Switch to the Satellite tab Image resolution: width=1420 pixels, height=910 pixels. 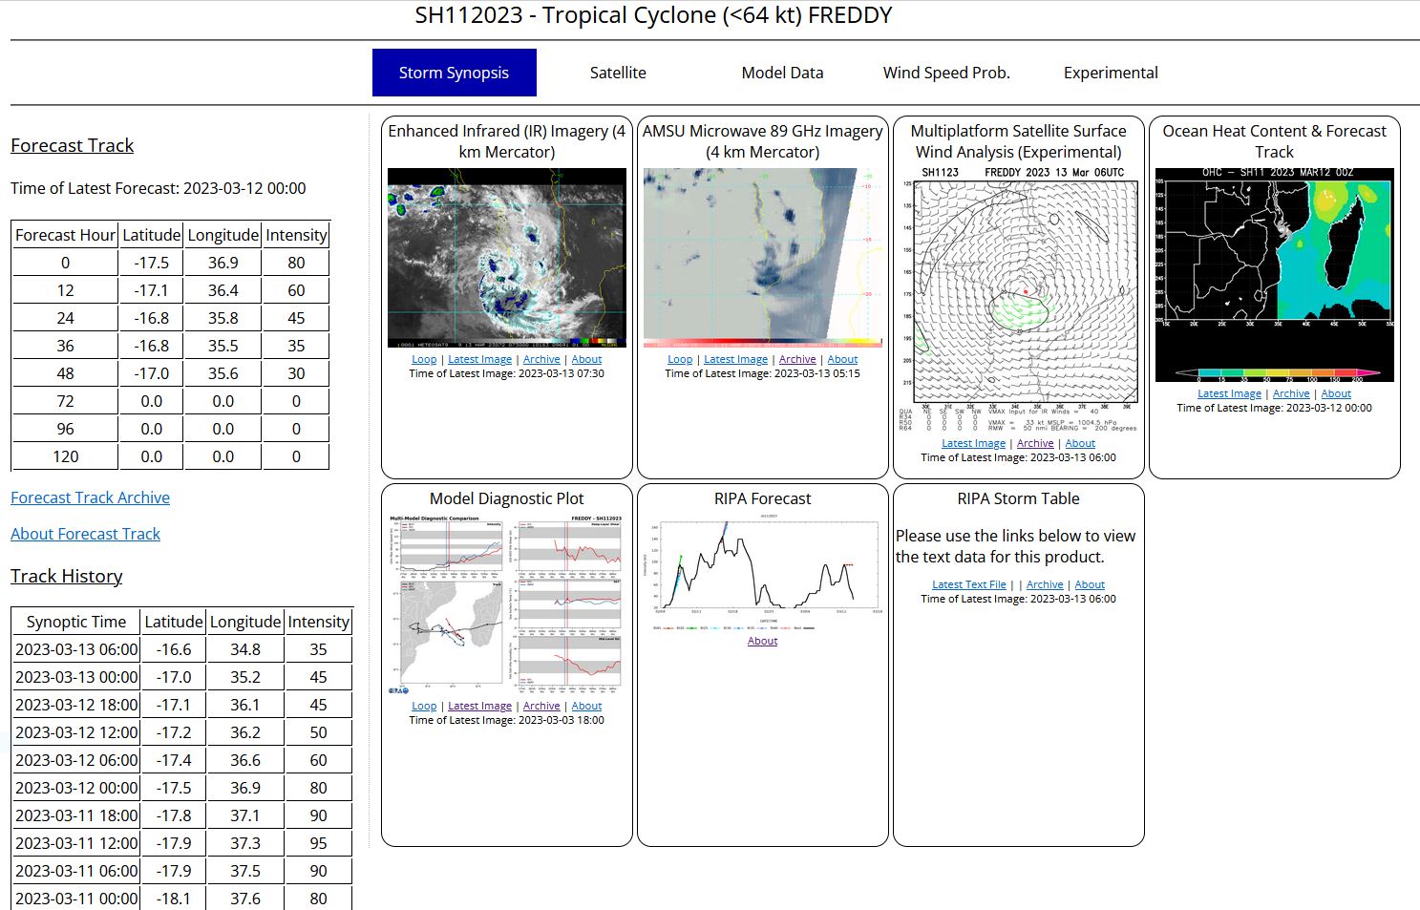tap(618, 73)
